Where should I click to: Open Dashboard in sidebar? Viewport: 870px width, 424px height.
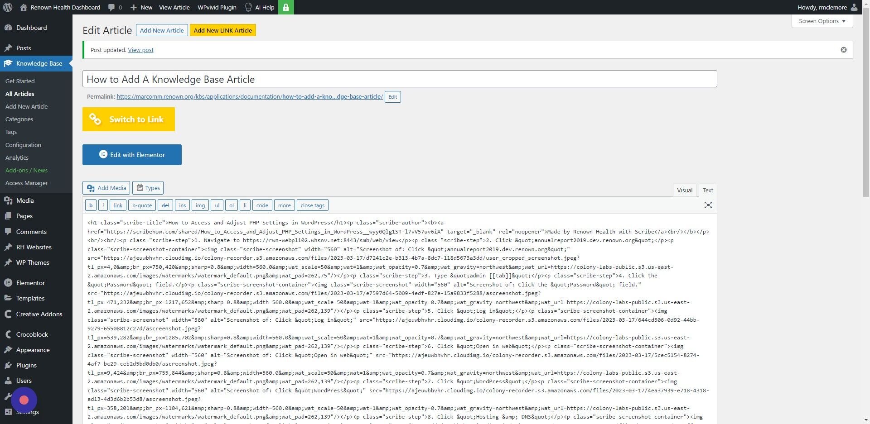tap(36, 28)
